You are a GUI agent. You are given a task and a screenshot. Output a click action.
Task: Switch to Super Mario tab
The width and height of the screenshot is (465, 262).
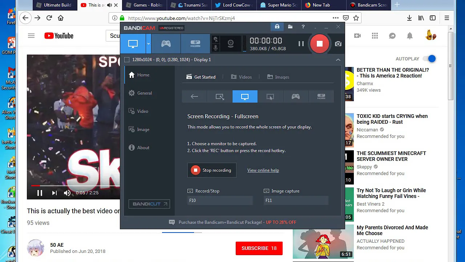pos(279,5)
